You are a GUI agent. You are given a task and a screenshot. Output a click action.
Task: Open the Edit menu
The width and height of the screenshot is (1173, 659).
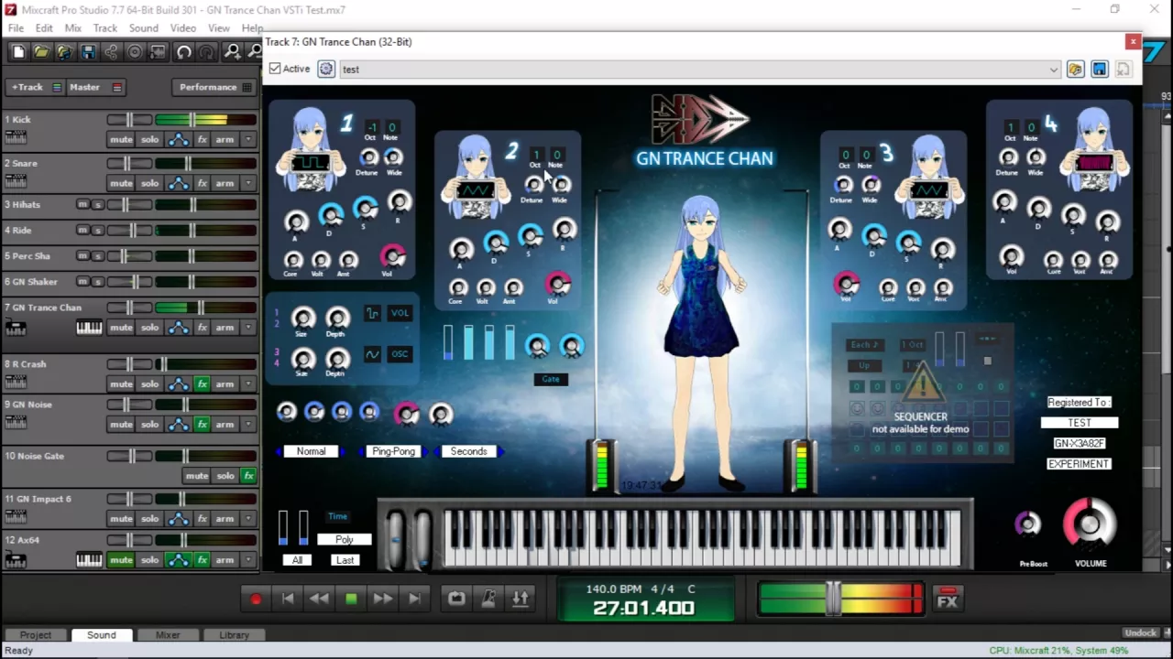pos(44,28)
